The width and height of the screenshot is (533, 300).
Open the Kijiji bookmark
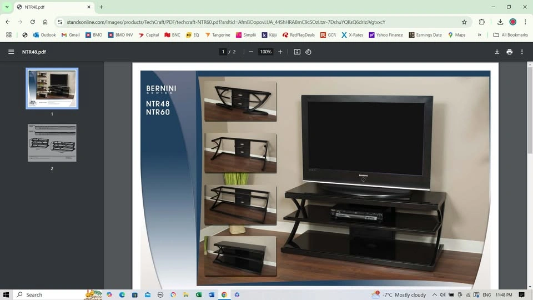(269, 34)
